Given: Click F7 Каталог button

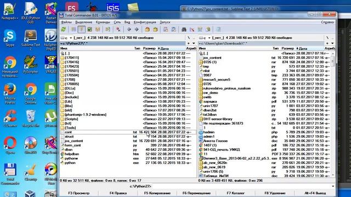Looking at the screenshot, I should [235, 193].
